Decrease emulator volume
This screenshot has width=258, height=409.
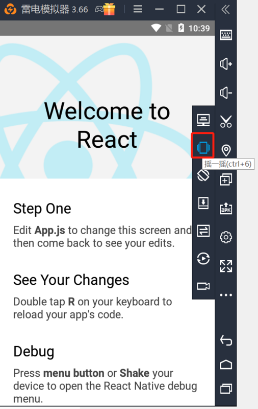point(226,93)
